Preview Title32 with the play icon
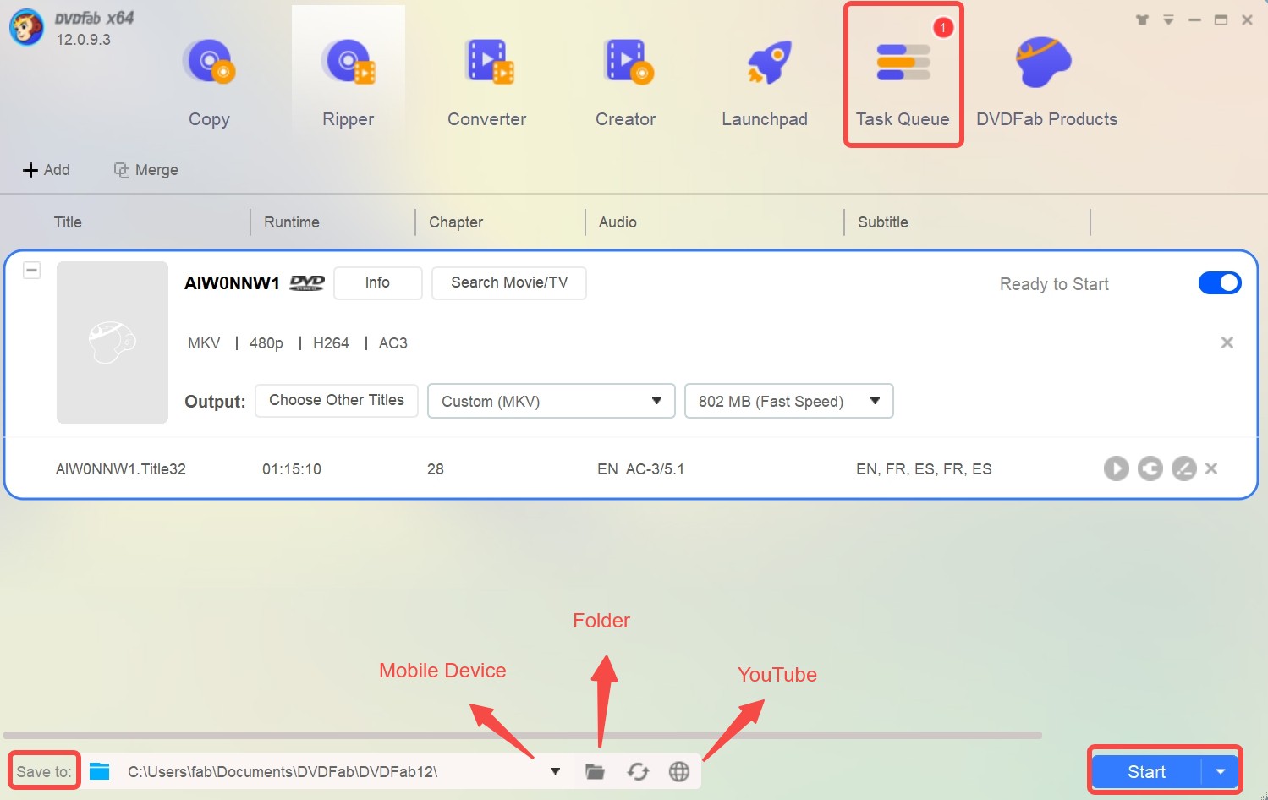This screenshot has width=1268, height=800. pos(1117,468)
